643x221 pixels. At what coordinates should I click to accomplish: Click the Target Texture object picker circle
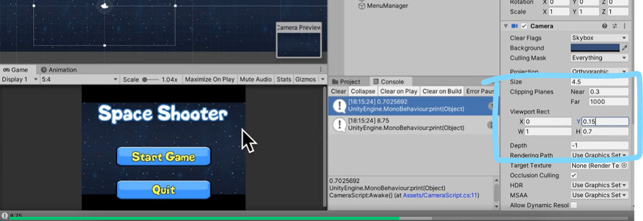pyautogui.click(x=624, y=166)
